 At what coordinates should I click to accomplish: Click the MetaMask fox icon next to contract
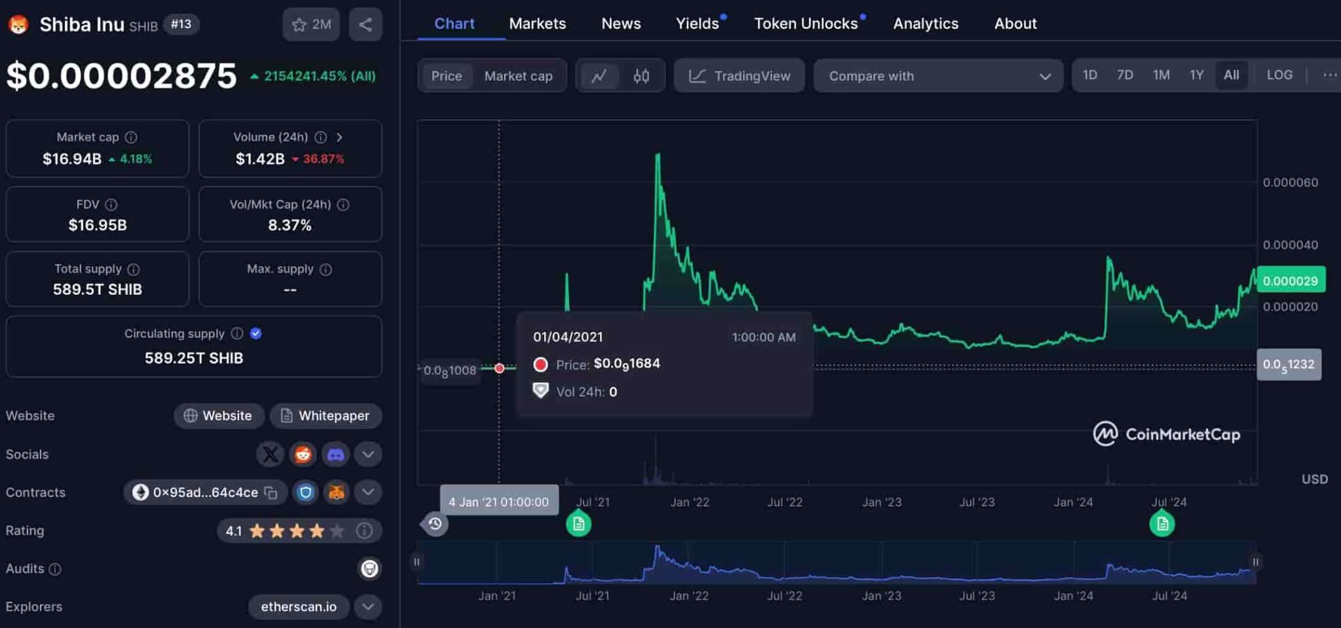click(x=336, y=492)
